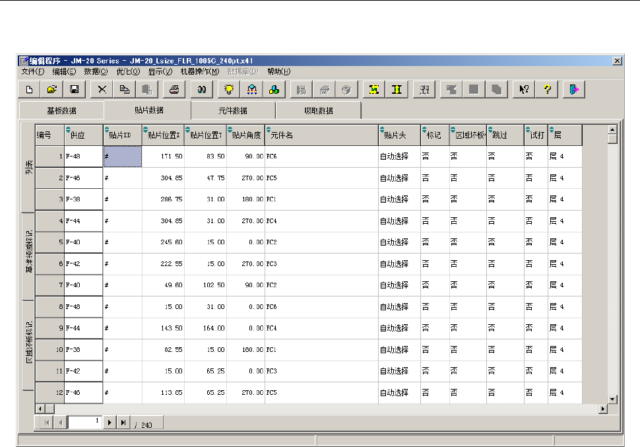
Task: Open the 文件(F) menu
Action: (x=32, y=71)
